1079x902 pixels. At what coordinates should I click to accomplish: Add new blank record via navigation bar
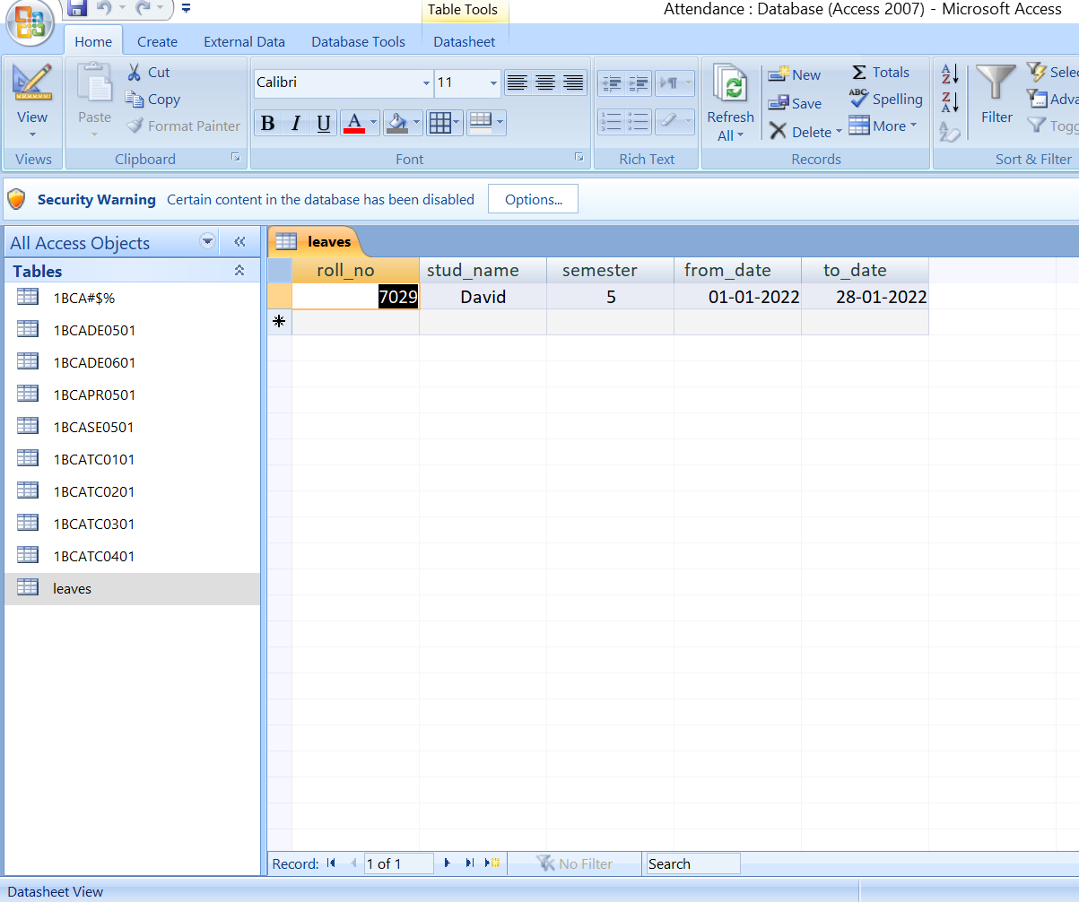492,863
